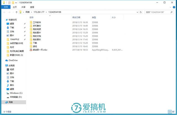Open 文档 under quick access

coord(10,31)
